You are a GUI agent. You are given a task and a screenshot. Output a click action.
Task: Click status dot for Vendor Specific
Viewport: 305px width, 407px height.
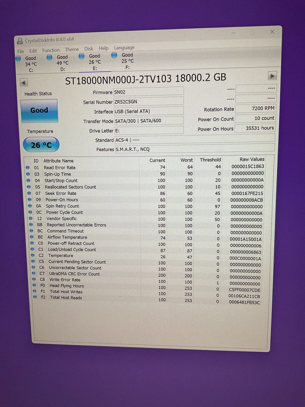31,218
